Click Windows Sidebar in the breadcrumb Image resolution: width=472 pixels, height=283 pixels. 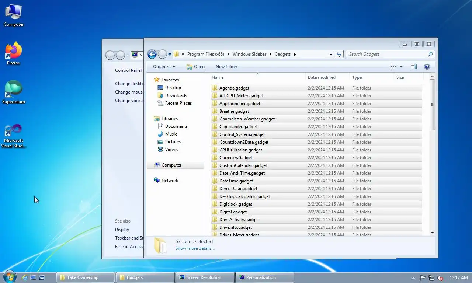(x=249, y=54)
